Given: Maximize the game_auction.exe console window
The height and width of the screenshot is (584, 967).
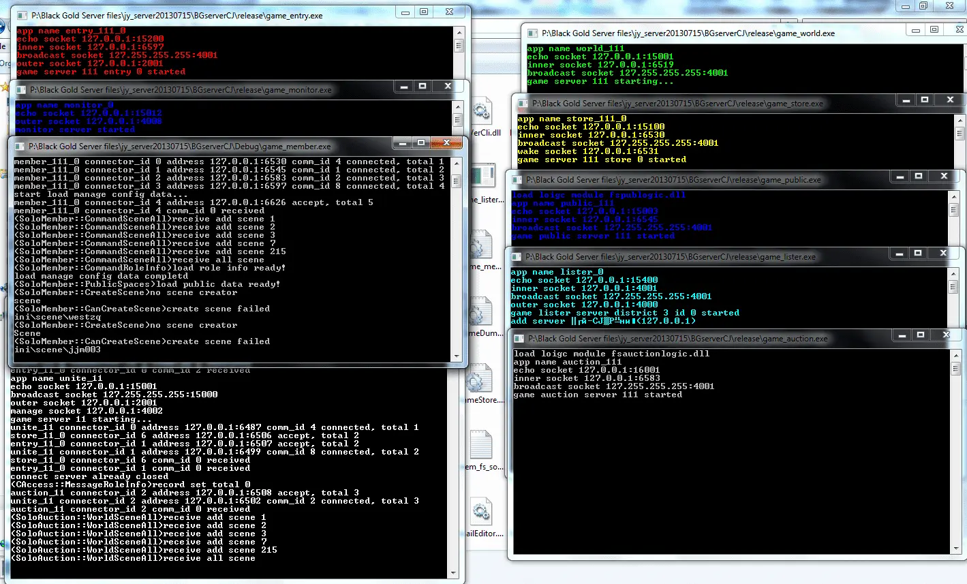Looking at the screenshot, I should 921,335.
